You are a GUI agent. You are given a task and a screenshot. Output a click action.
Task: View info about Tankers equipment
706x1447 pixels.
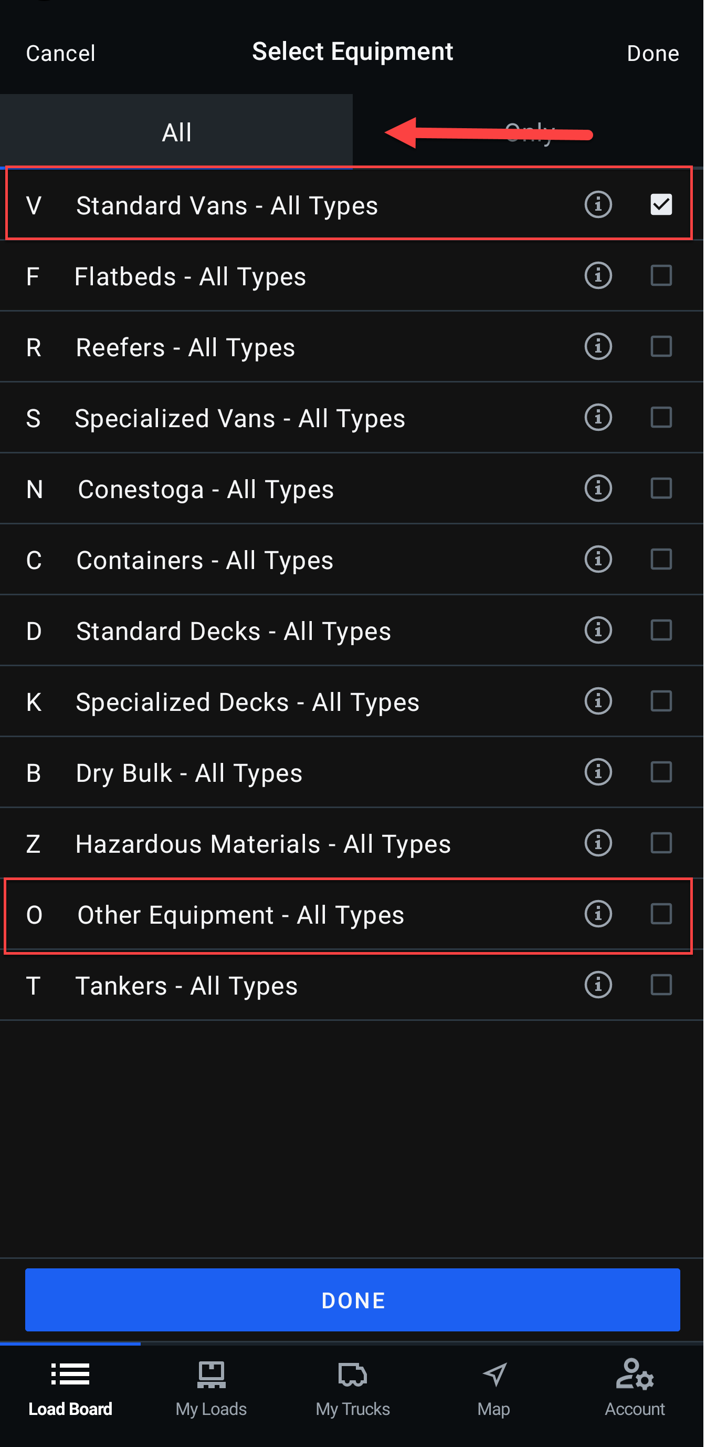(598, 985)
